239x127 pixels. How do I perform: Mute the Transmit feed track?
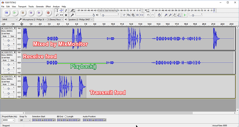(5, 84)
